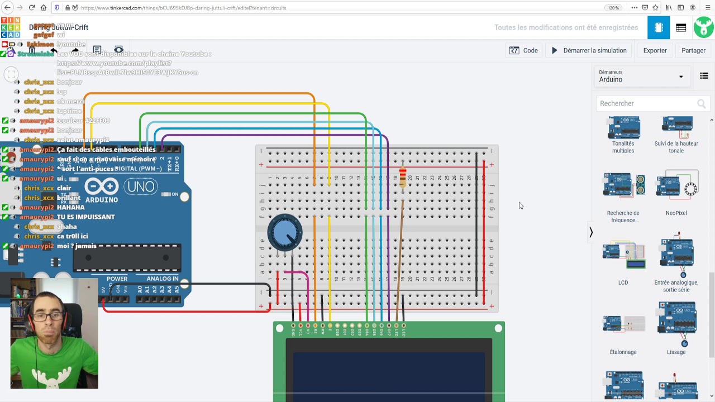Screen dimensions: 715x402
Task: Open the Firefox account icon
Action: pyautogui.click(x=693, y=8)
